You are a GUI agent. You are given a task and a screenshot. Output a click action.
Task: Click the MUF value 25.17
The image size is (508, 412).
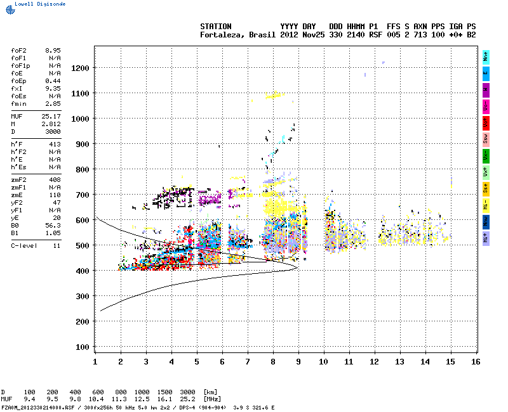(x=51, y=117)
